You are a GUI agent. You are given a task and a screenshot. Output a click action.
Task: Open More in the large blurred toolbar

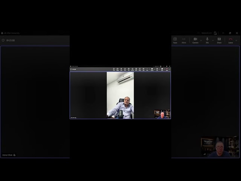click(x=184, y=40)
